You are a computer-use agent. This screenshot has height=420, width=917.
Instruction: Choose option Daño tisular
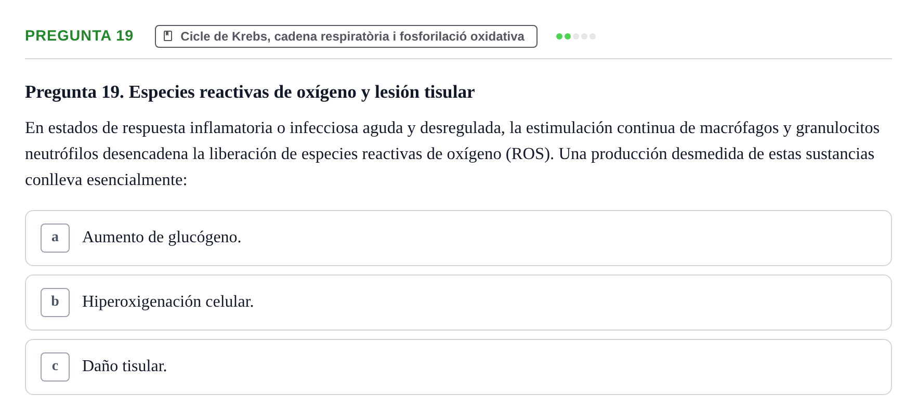(459, 367)
